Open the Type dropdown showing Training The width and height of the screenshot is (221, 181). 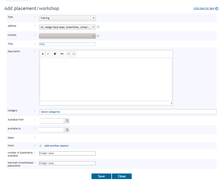pos(68,18)
